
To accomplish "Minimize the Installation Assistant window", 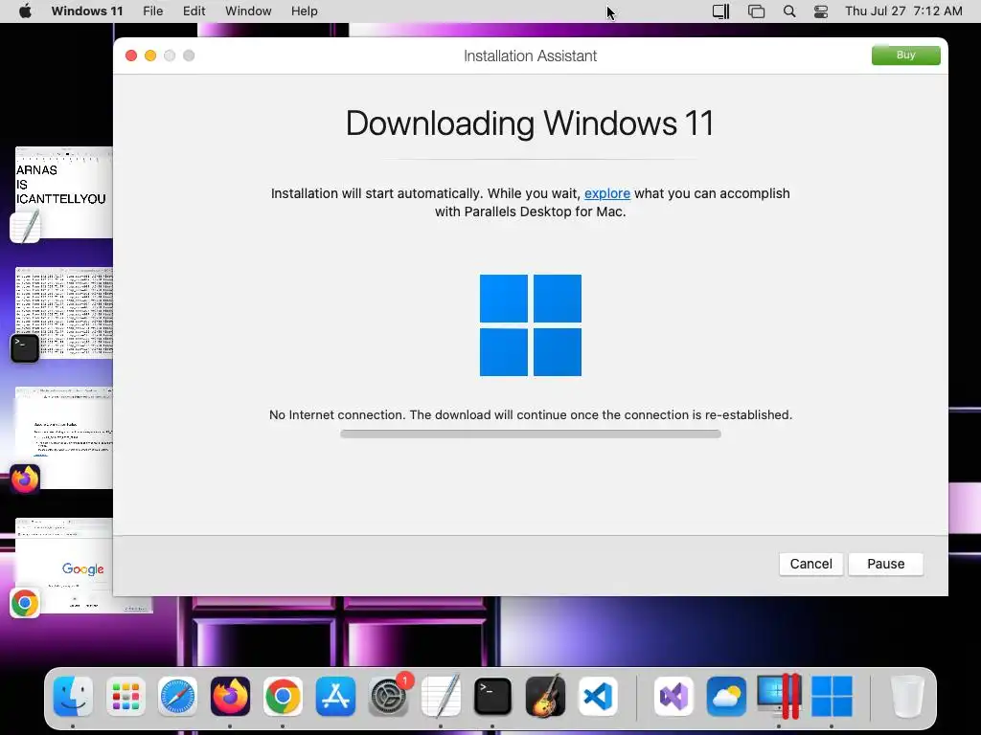I will click(x=150, y=56).
